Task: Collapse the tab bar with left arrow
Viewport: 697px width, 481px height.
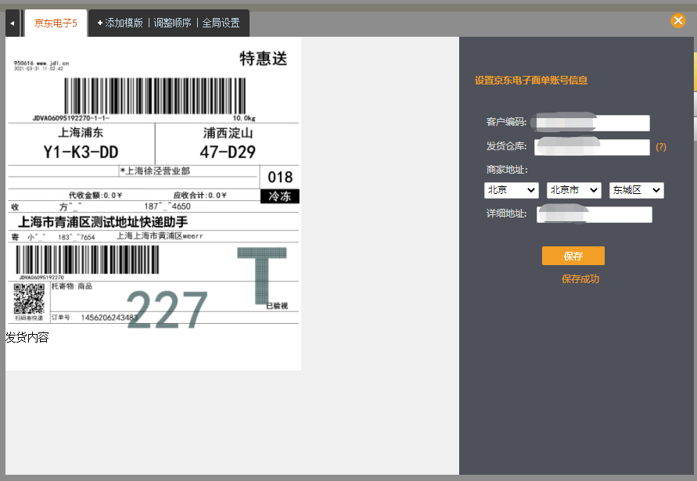Action: [13, 23]
